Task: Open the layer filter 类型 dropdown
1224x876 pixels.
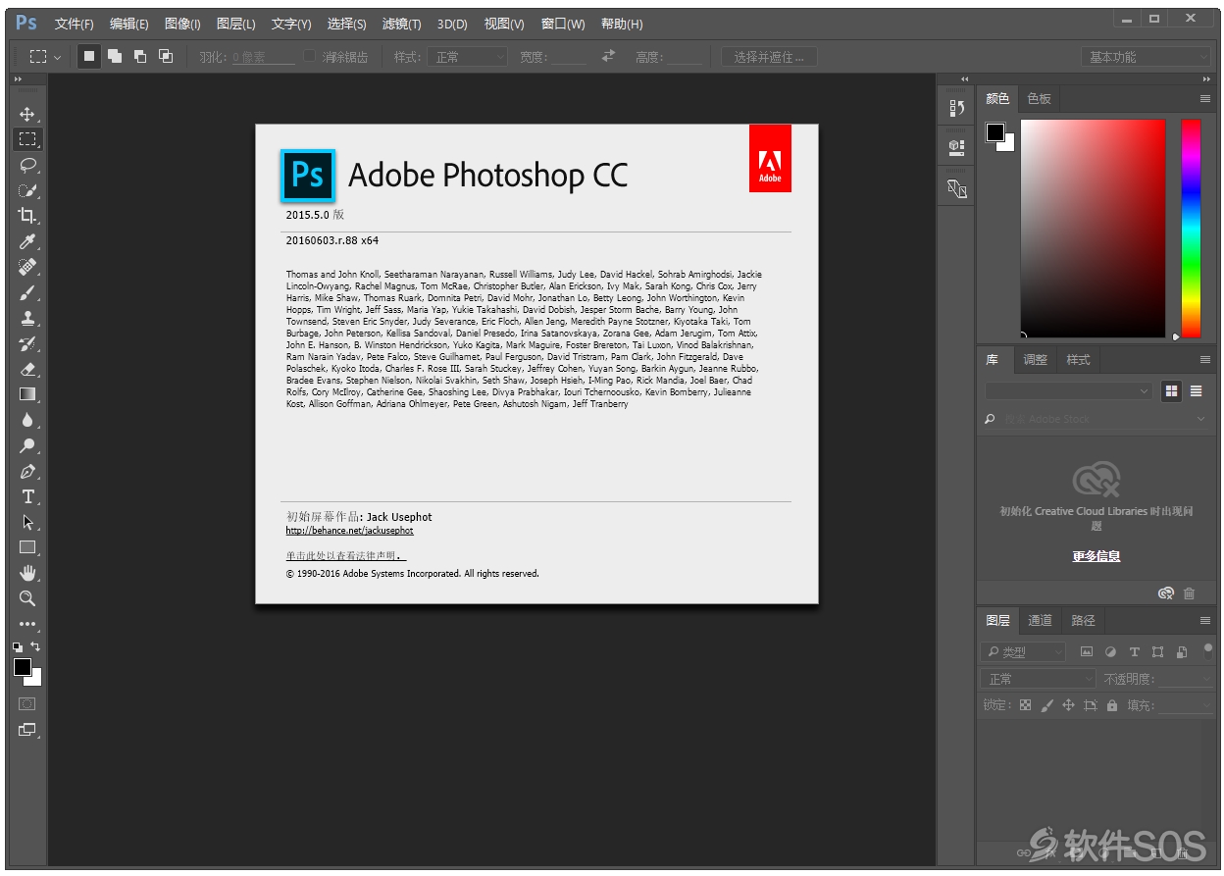Action: pos(1023,651)
